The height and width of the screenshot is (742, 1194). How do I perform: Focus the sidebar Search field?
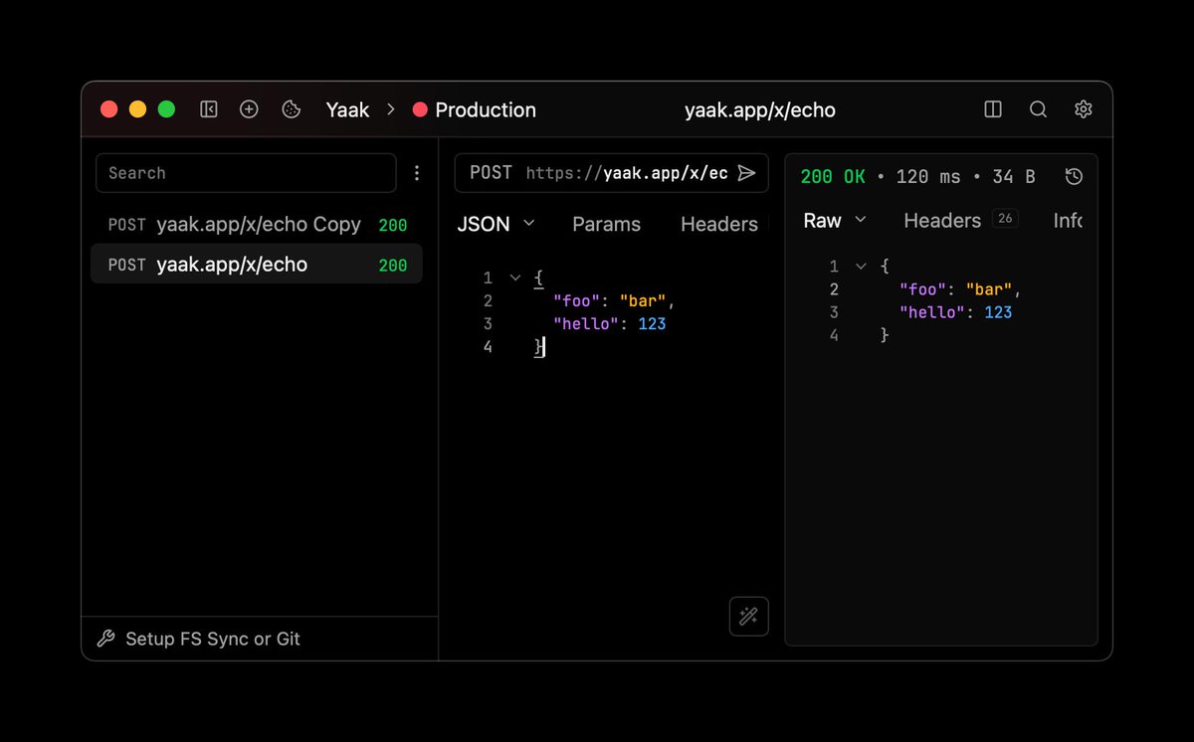[x=246, y=173]
